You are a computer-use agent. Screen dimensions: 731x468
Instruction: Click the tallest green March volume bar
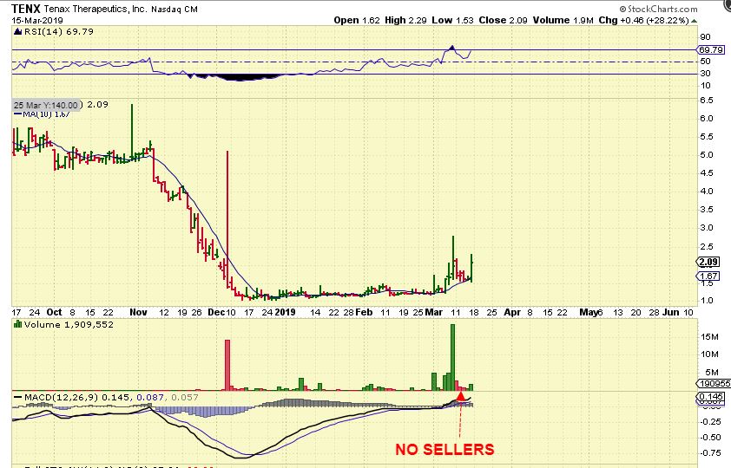(x=452, y=357)
